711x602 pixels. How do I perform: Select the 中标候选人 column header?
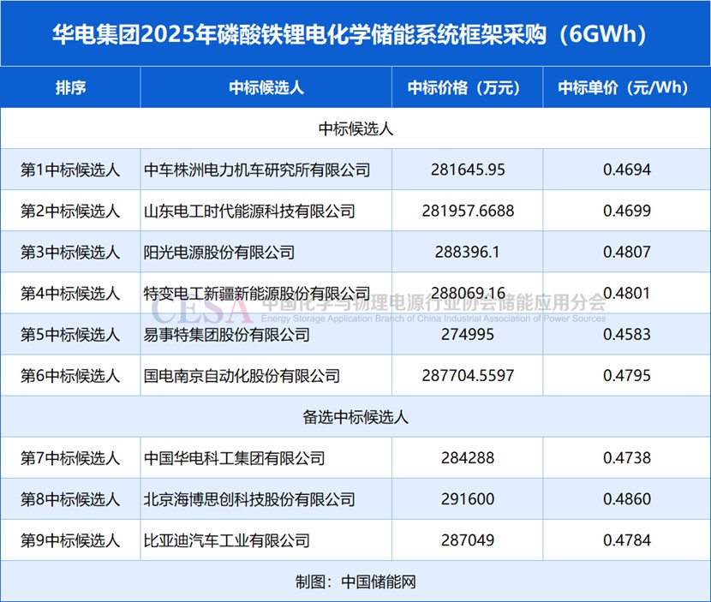click(266, 87)
